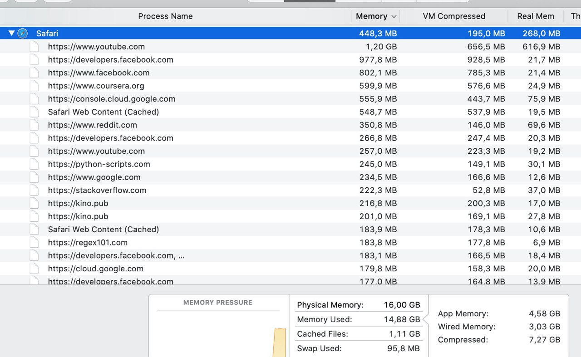Sort by the Real Mem column header
Screen dimensions: 581x357
(536, 16)
